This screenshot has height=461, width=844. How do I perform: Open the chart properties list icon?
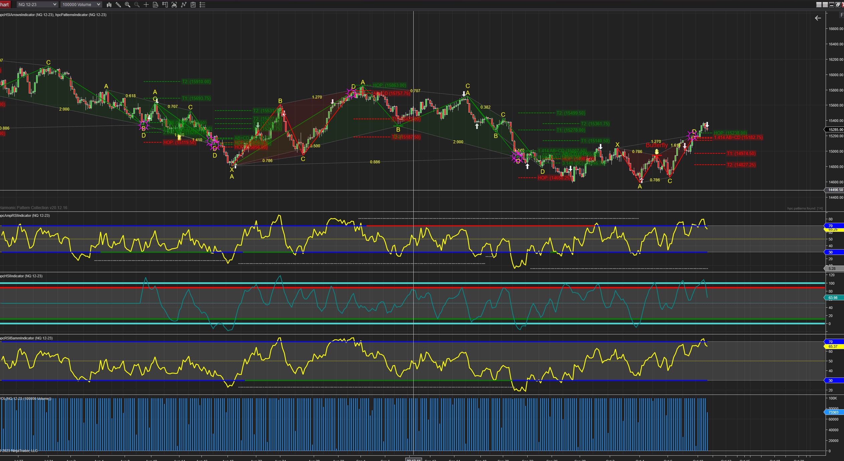coord(202,5)
